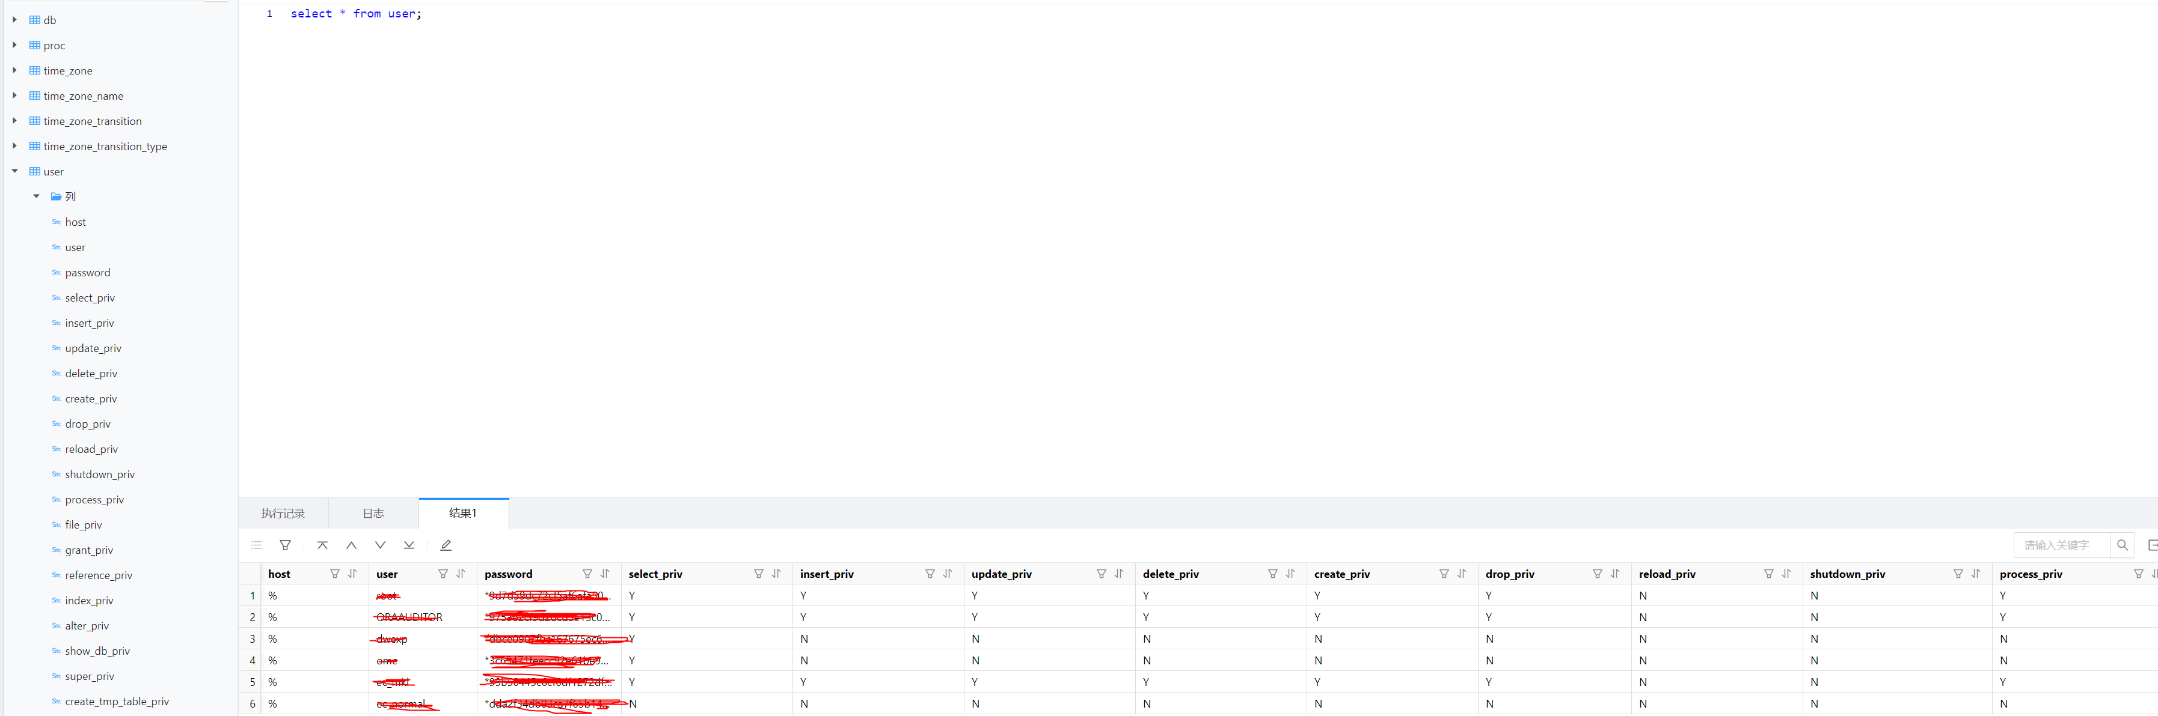Select the proc table in tree
This screenshot has height=716, width=2158.
coord(54,45)
